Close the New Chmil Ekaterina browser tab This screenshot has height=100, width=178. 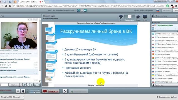tap(43, 2)
